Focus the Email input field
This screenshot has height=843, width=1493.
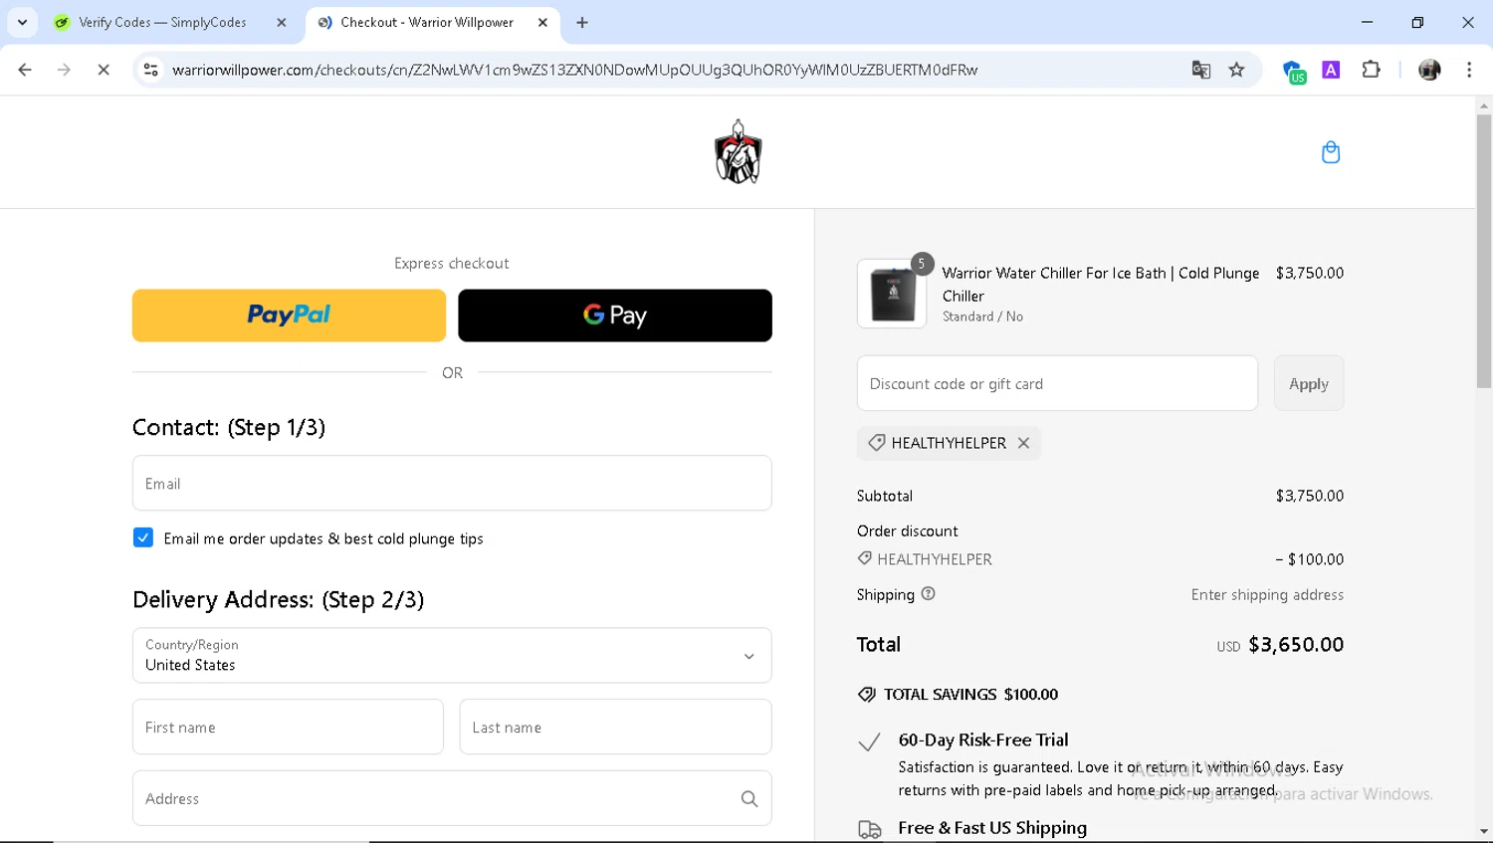pos(452,483)
